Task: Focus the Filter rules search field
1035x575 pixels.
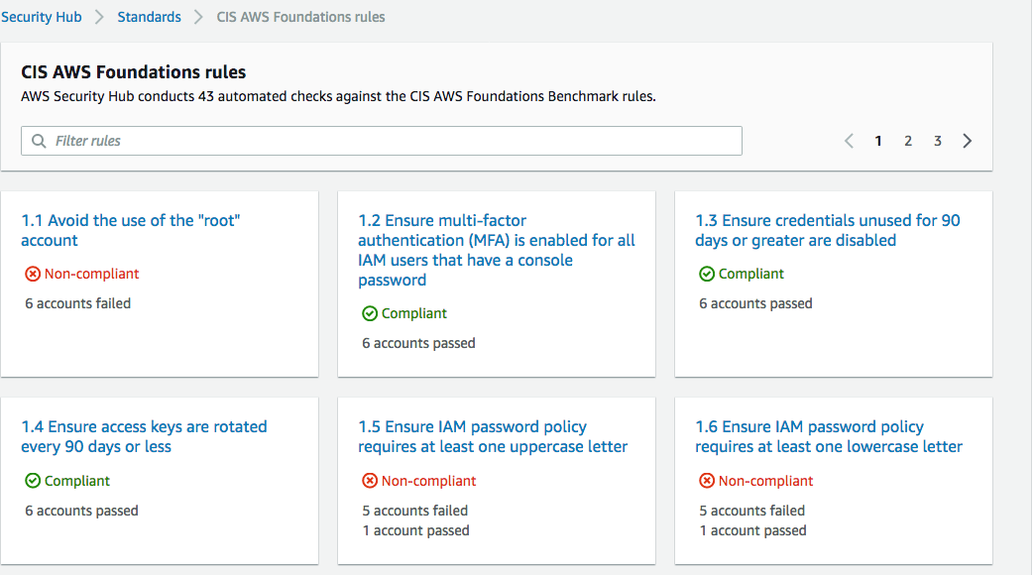Action: coord(382,141)
